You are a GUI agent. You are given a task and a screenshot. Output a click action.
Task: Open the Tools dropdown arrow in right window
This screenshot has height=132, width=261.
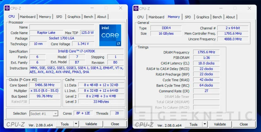205,124
